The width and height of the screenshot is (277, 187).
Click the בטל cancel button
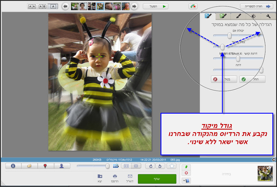224,79
